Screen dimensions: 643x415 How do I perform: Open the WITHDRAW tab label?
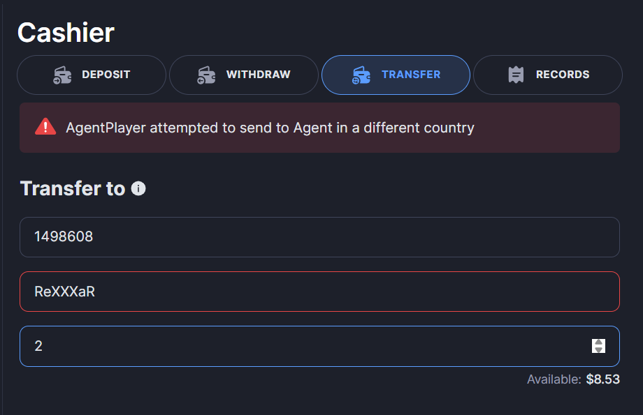click(258, 75)
